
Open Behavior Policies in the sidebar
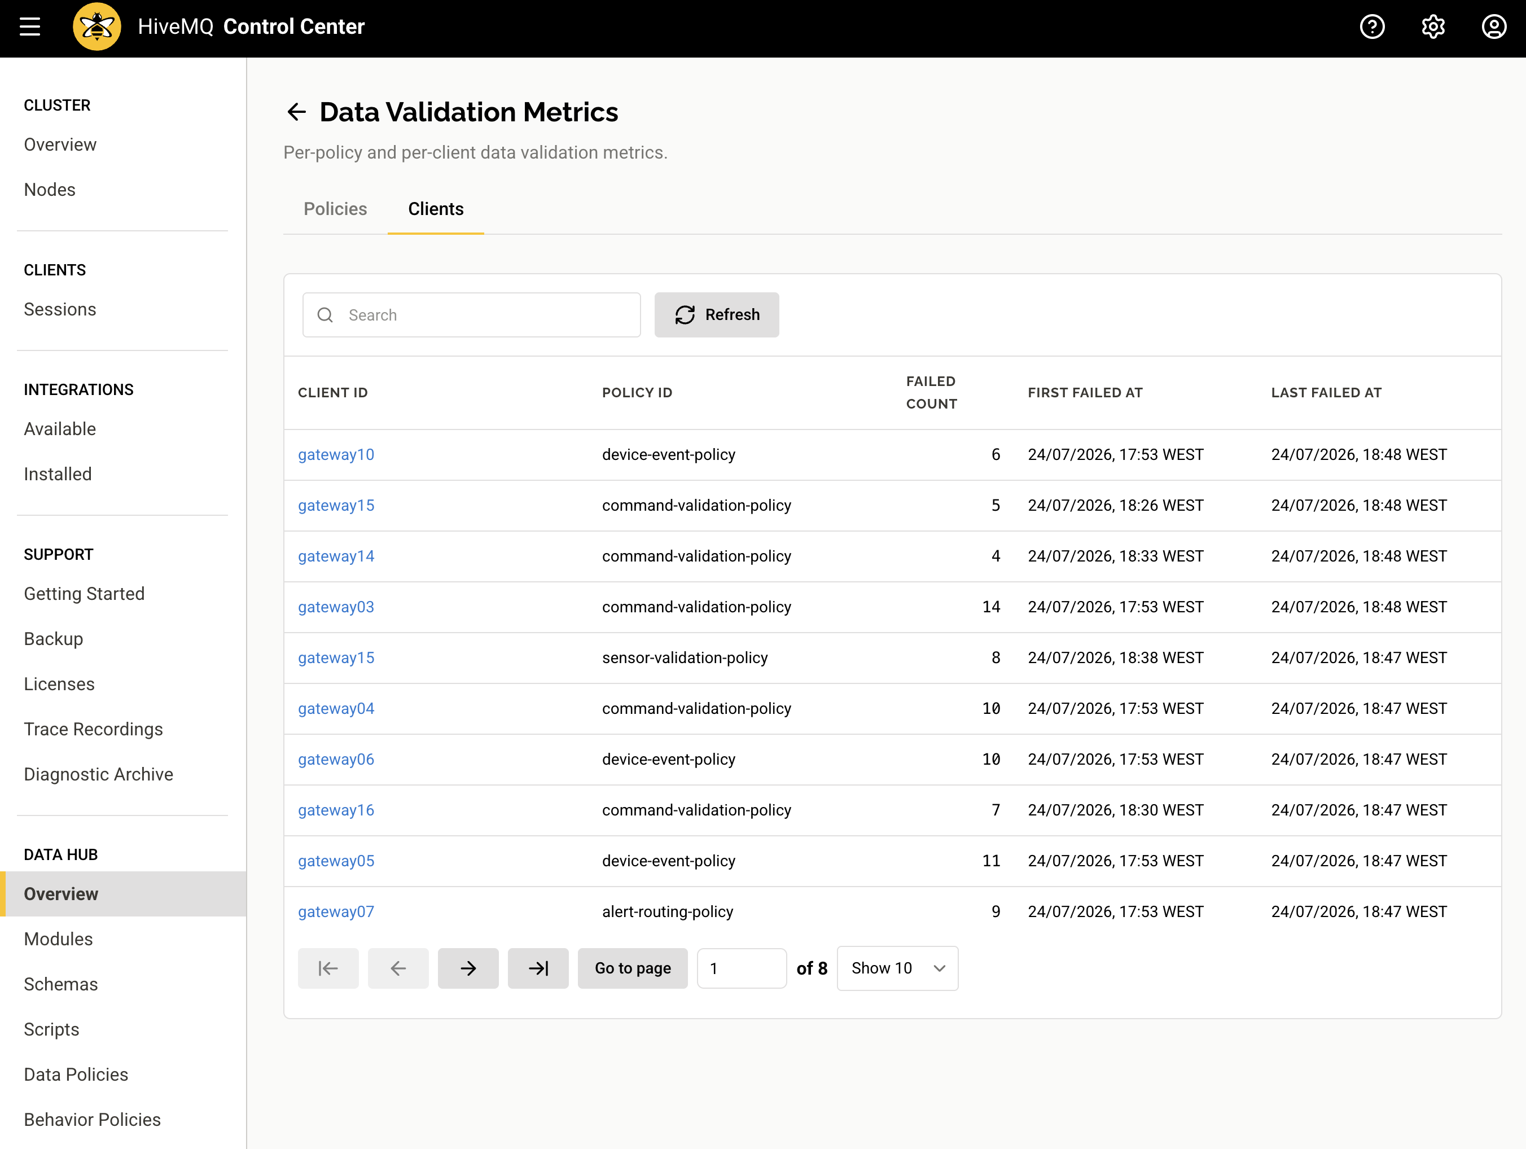[93, 1120]
